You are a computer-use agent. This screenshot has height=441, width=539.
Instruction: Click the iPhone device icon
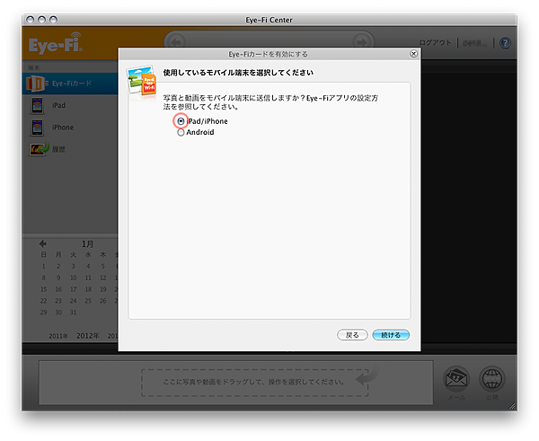point(37,128)
